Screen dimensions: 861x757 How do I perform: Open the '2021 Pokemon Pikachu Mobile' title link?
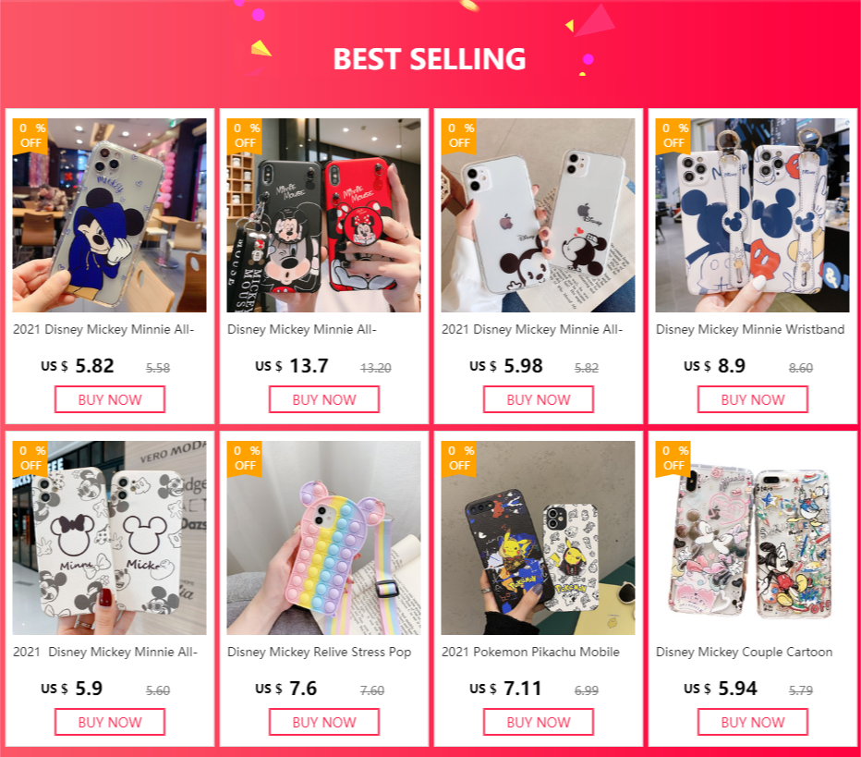click(x=530, y=652)
